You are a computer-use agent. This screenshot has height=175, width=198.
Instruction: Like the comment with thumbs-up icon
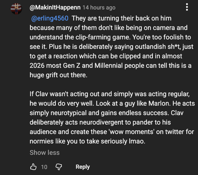pyautogui.click(x=33, y=167)
